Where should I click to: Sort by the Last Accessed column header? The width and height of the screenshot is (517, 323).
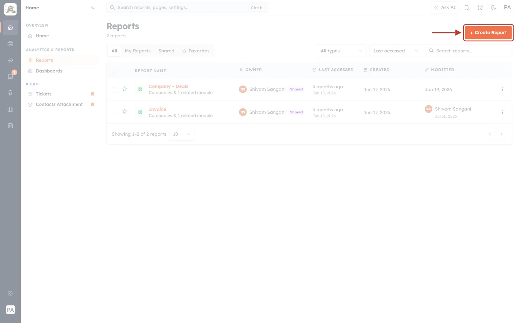[333, 70]
